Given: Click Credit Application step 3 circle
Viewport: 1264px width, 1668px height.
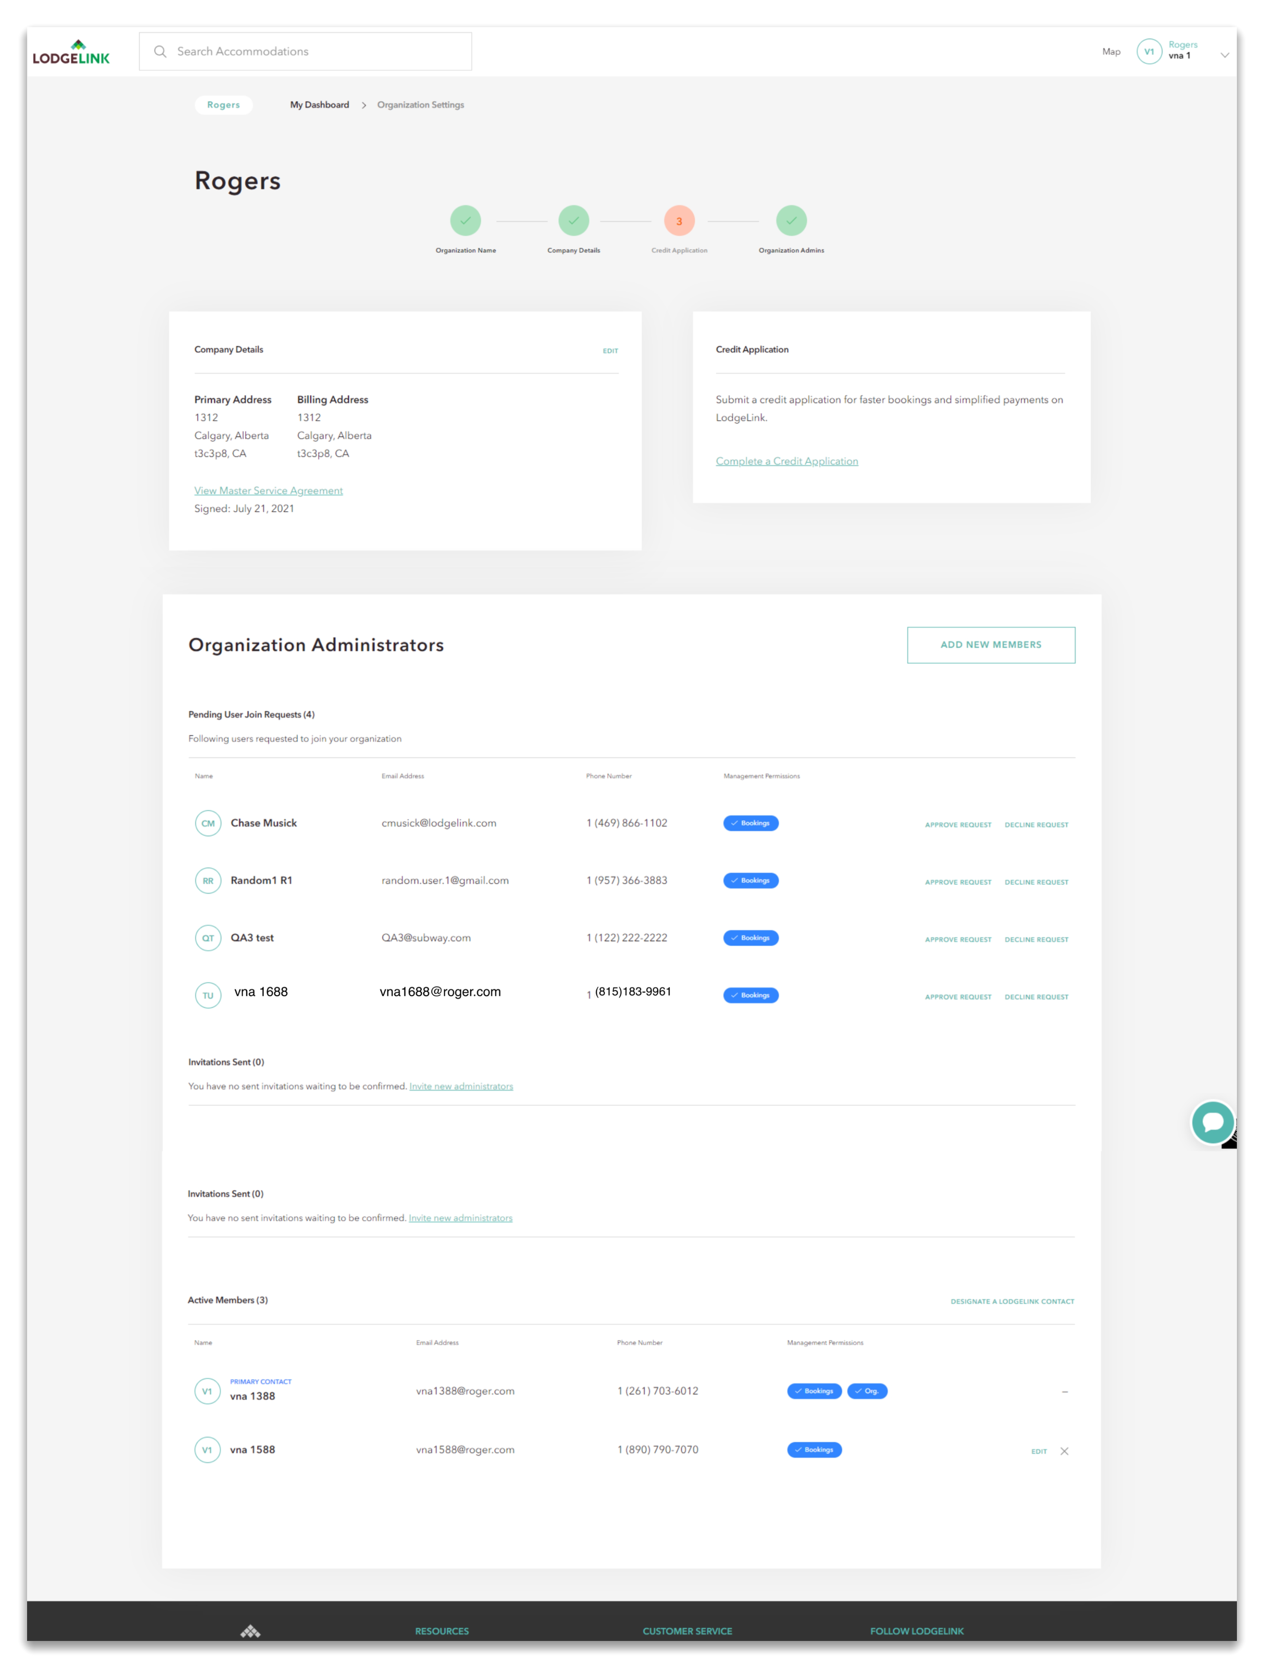Looking at the screenshot, I should pos(679,221).
